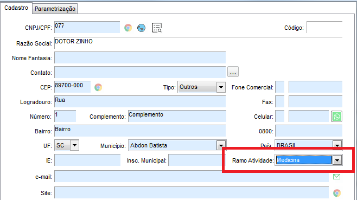The image size is (357, 200).
Task: Click the Fone Comercial label
Action: point(252,87)
